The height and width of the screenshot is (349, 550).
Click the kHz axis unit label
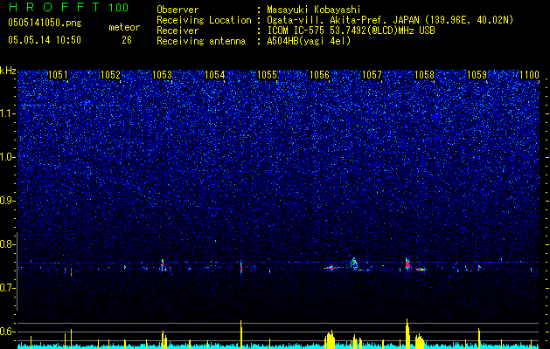(x=8, y=71)
